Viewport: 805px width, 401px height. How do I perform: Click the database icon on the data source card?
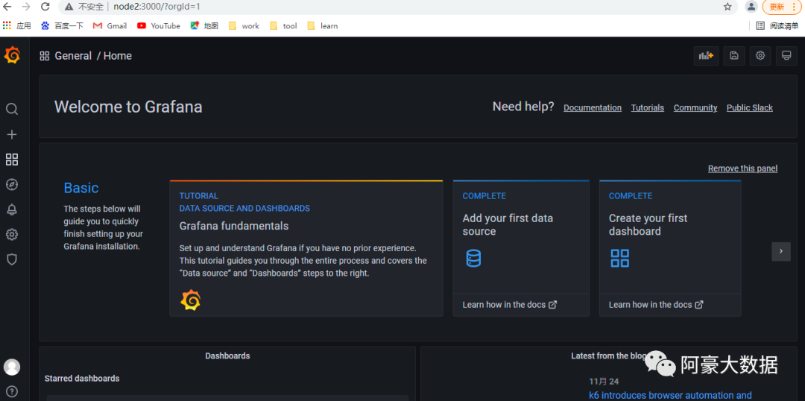pos(473,258)
